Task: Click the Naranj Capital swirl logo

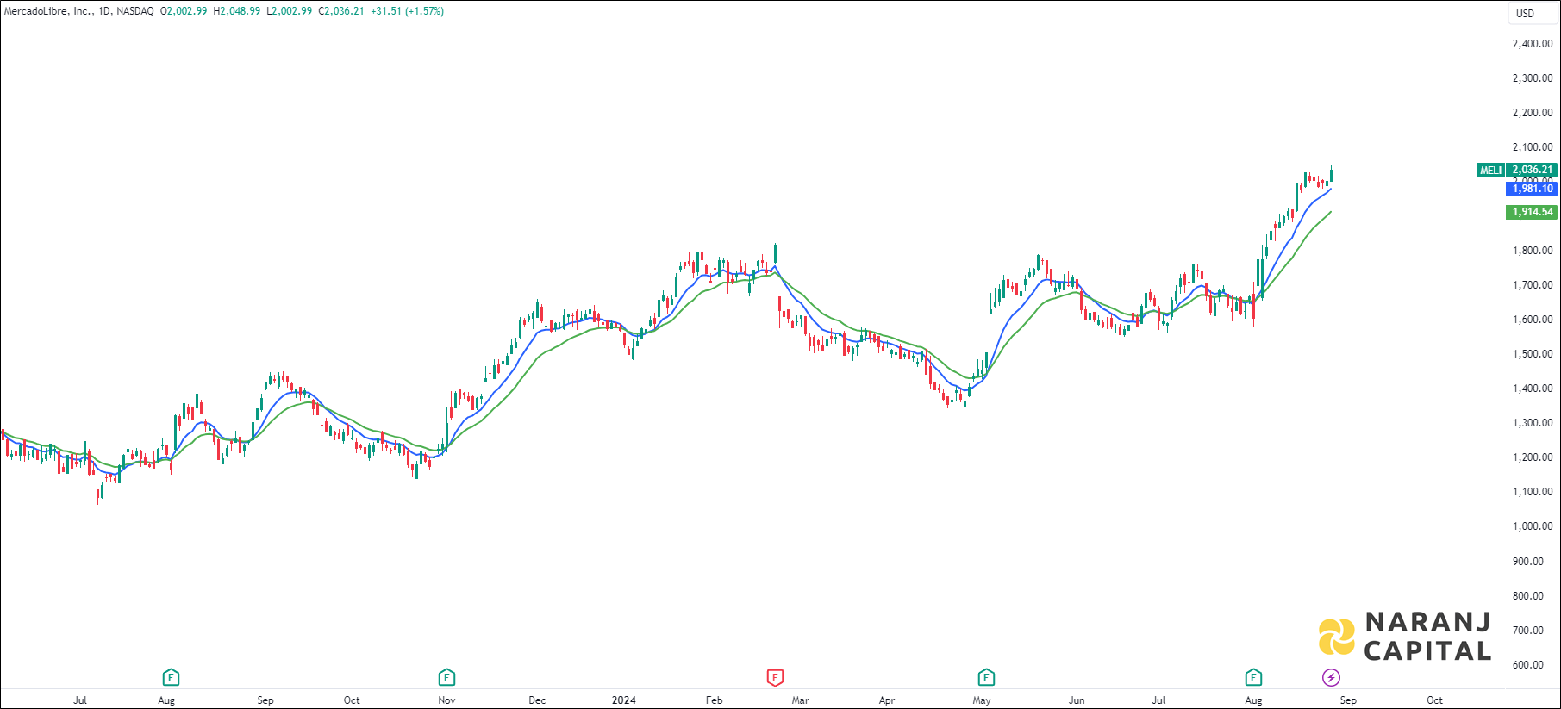Action: (1337, 637)
